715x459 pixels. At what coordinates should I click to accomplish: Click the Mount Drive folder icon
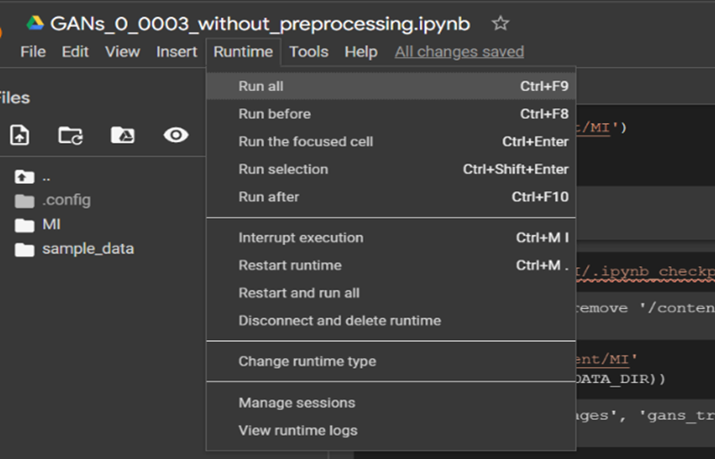pyautogui.click(x=122, y=135)
